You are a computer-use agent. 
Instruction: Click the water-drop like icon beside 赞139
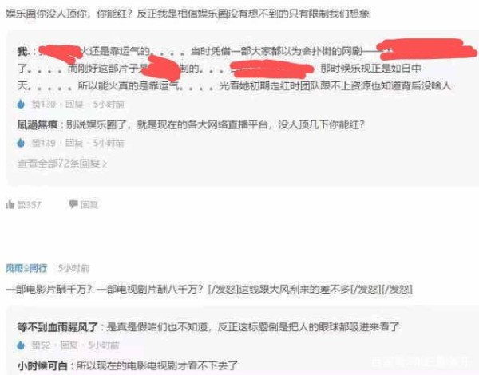pos(21,143)
